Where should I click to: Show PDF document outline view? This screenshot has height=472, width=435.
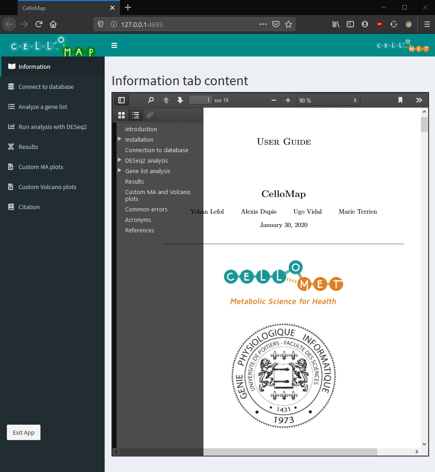coord(136,115)
